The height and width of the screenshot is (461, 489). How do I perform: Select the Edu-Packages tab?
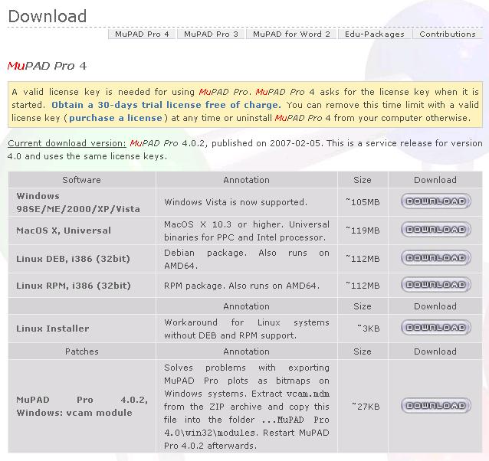click(x=375, y=34)
